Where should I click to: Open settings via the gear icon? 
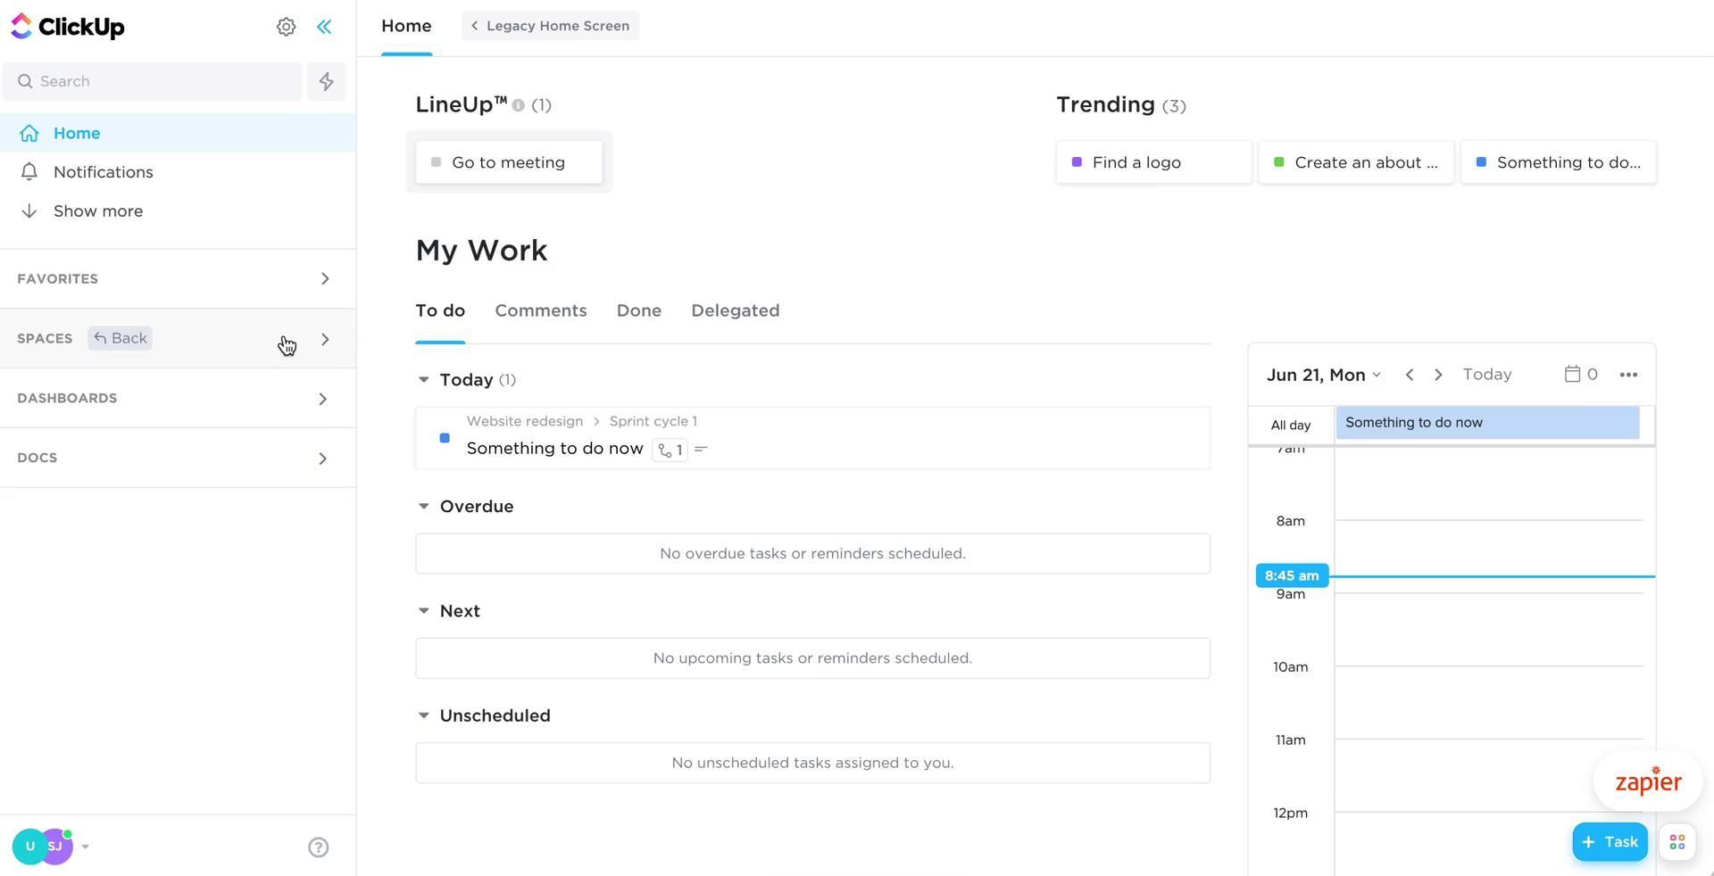click(286, 27)
